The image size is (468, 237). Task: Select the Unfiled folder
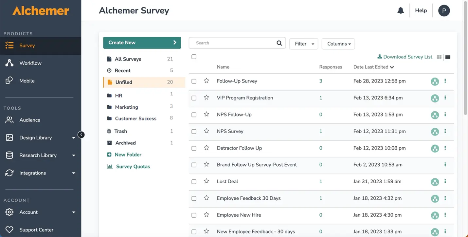click(x=124, y=82)
